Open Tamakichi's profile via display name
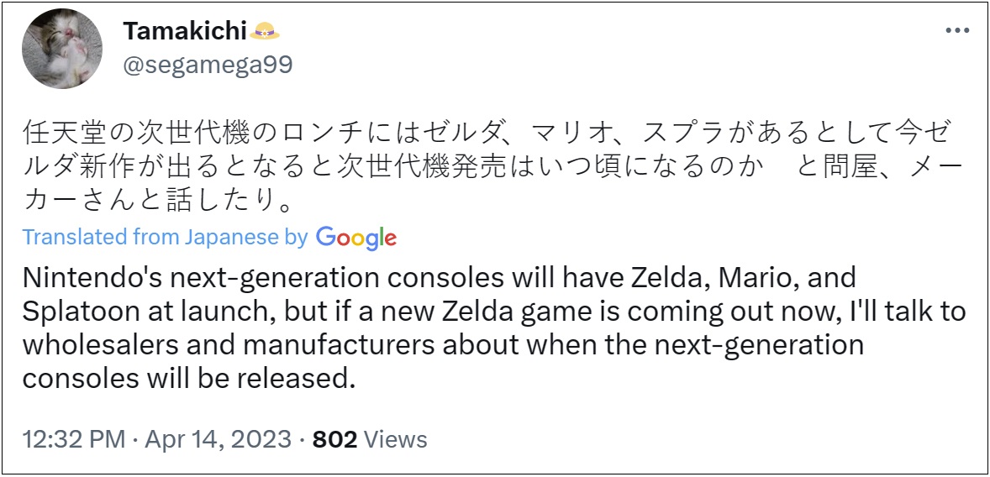990x477 pixels. (185, 32)
